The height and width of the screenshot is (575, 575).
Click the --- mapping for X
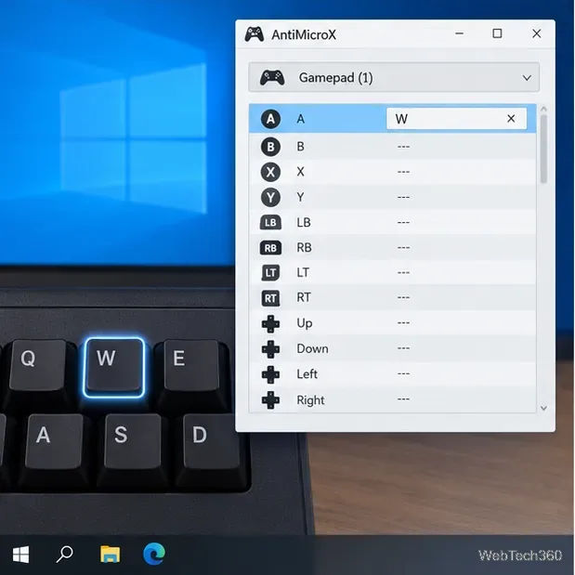[403, 172]
